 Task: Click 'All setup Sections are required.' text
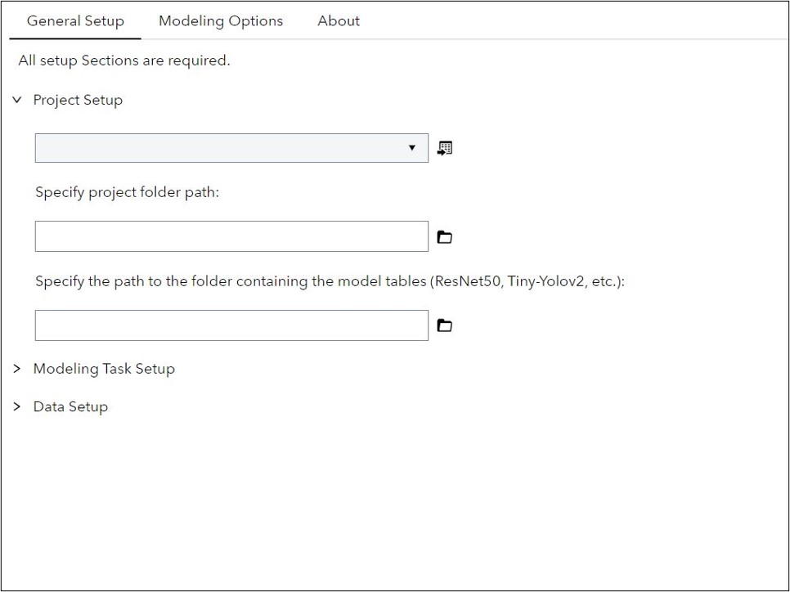coord(124,61)
